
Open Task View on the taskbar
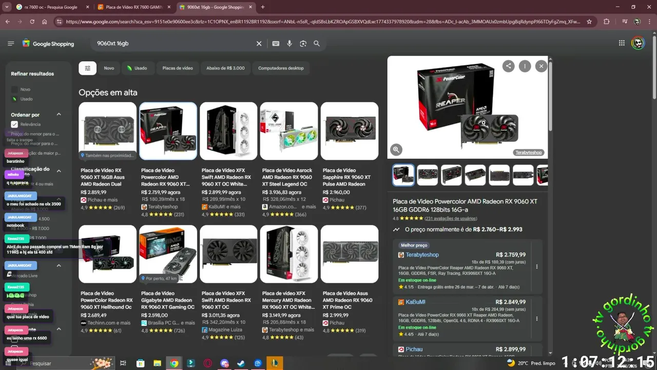tap(123, 363)
